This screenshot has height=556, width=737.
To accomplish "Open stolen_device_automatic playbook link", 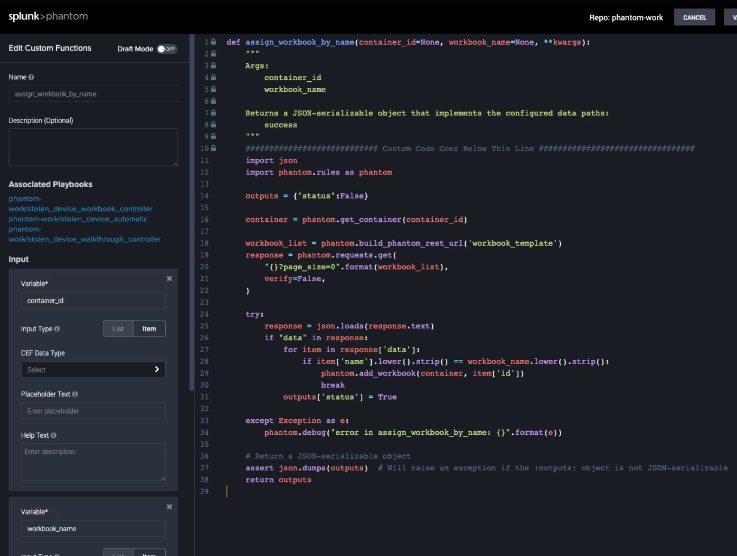I will 78,219.
